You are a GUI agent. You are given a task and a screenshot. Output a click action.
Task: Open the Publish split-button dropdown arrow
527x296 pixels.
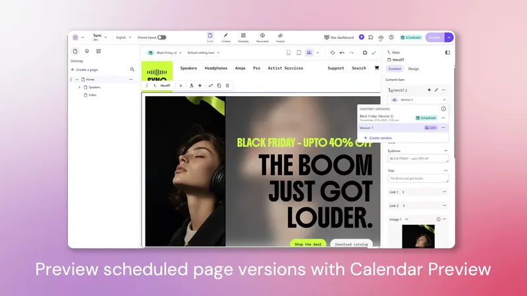pyautogui.click(x=449, y=37)
